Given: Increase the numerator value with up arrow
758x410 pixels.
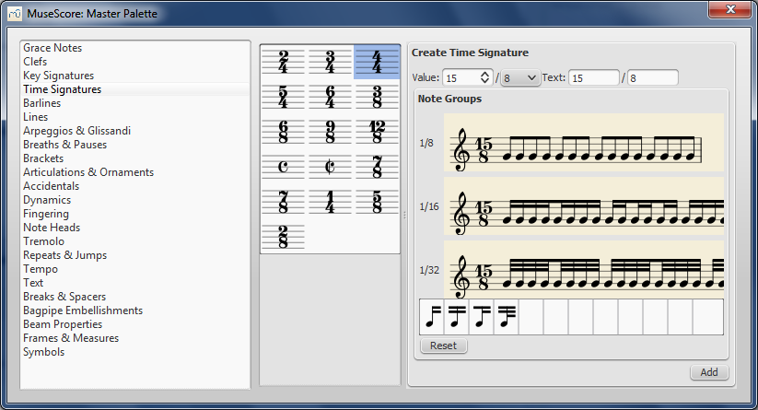Looking at the screenshot, I should pos(484,75).
